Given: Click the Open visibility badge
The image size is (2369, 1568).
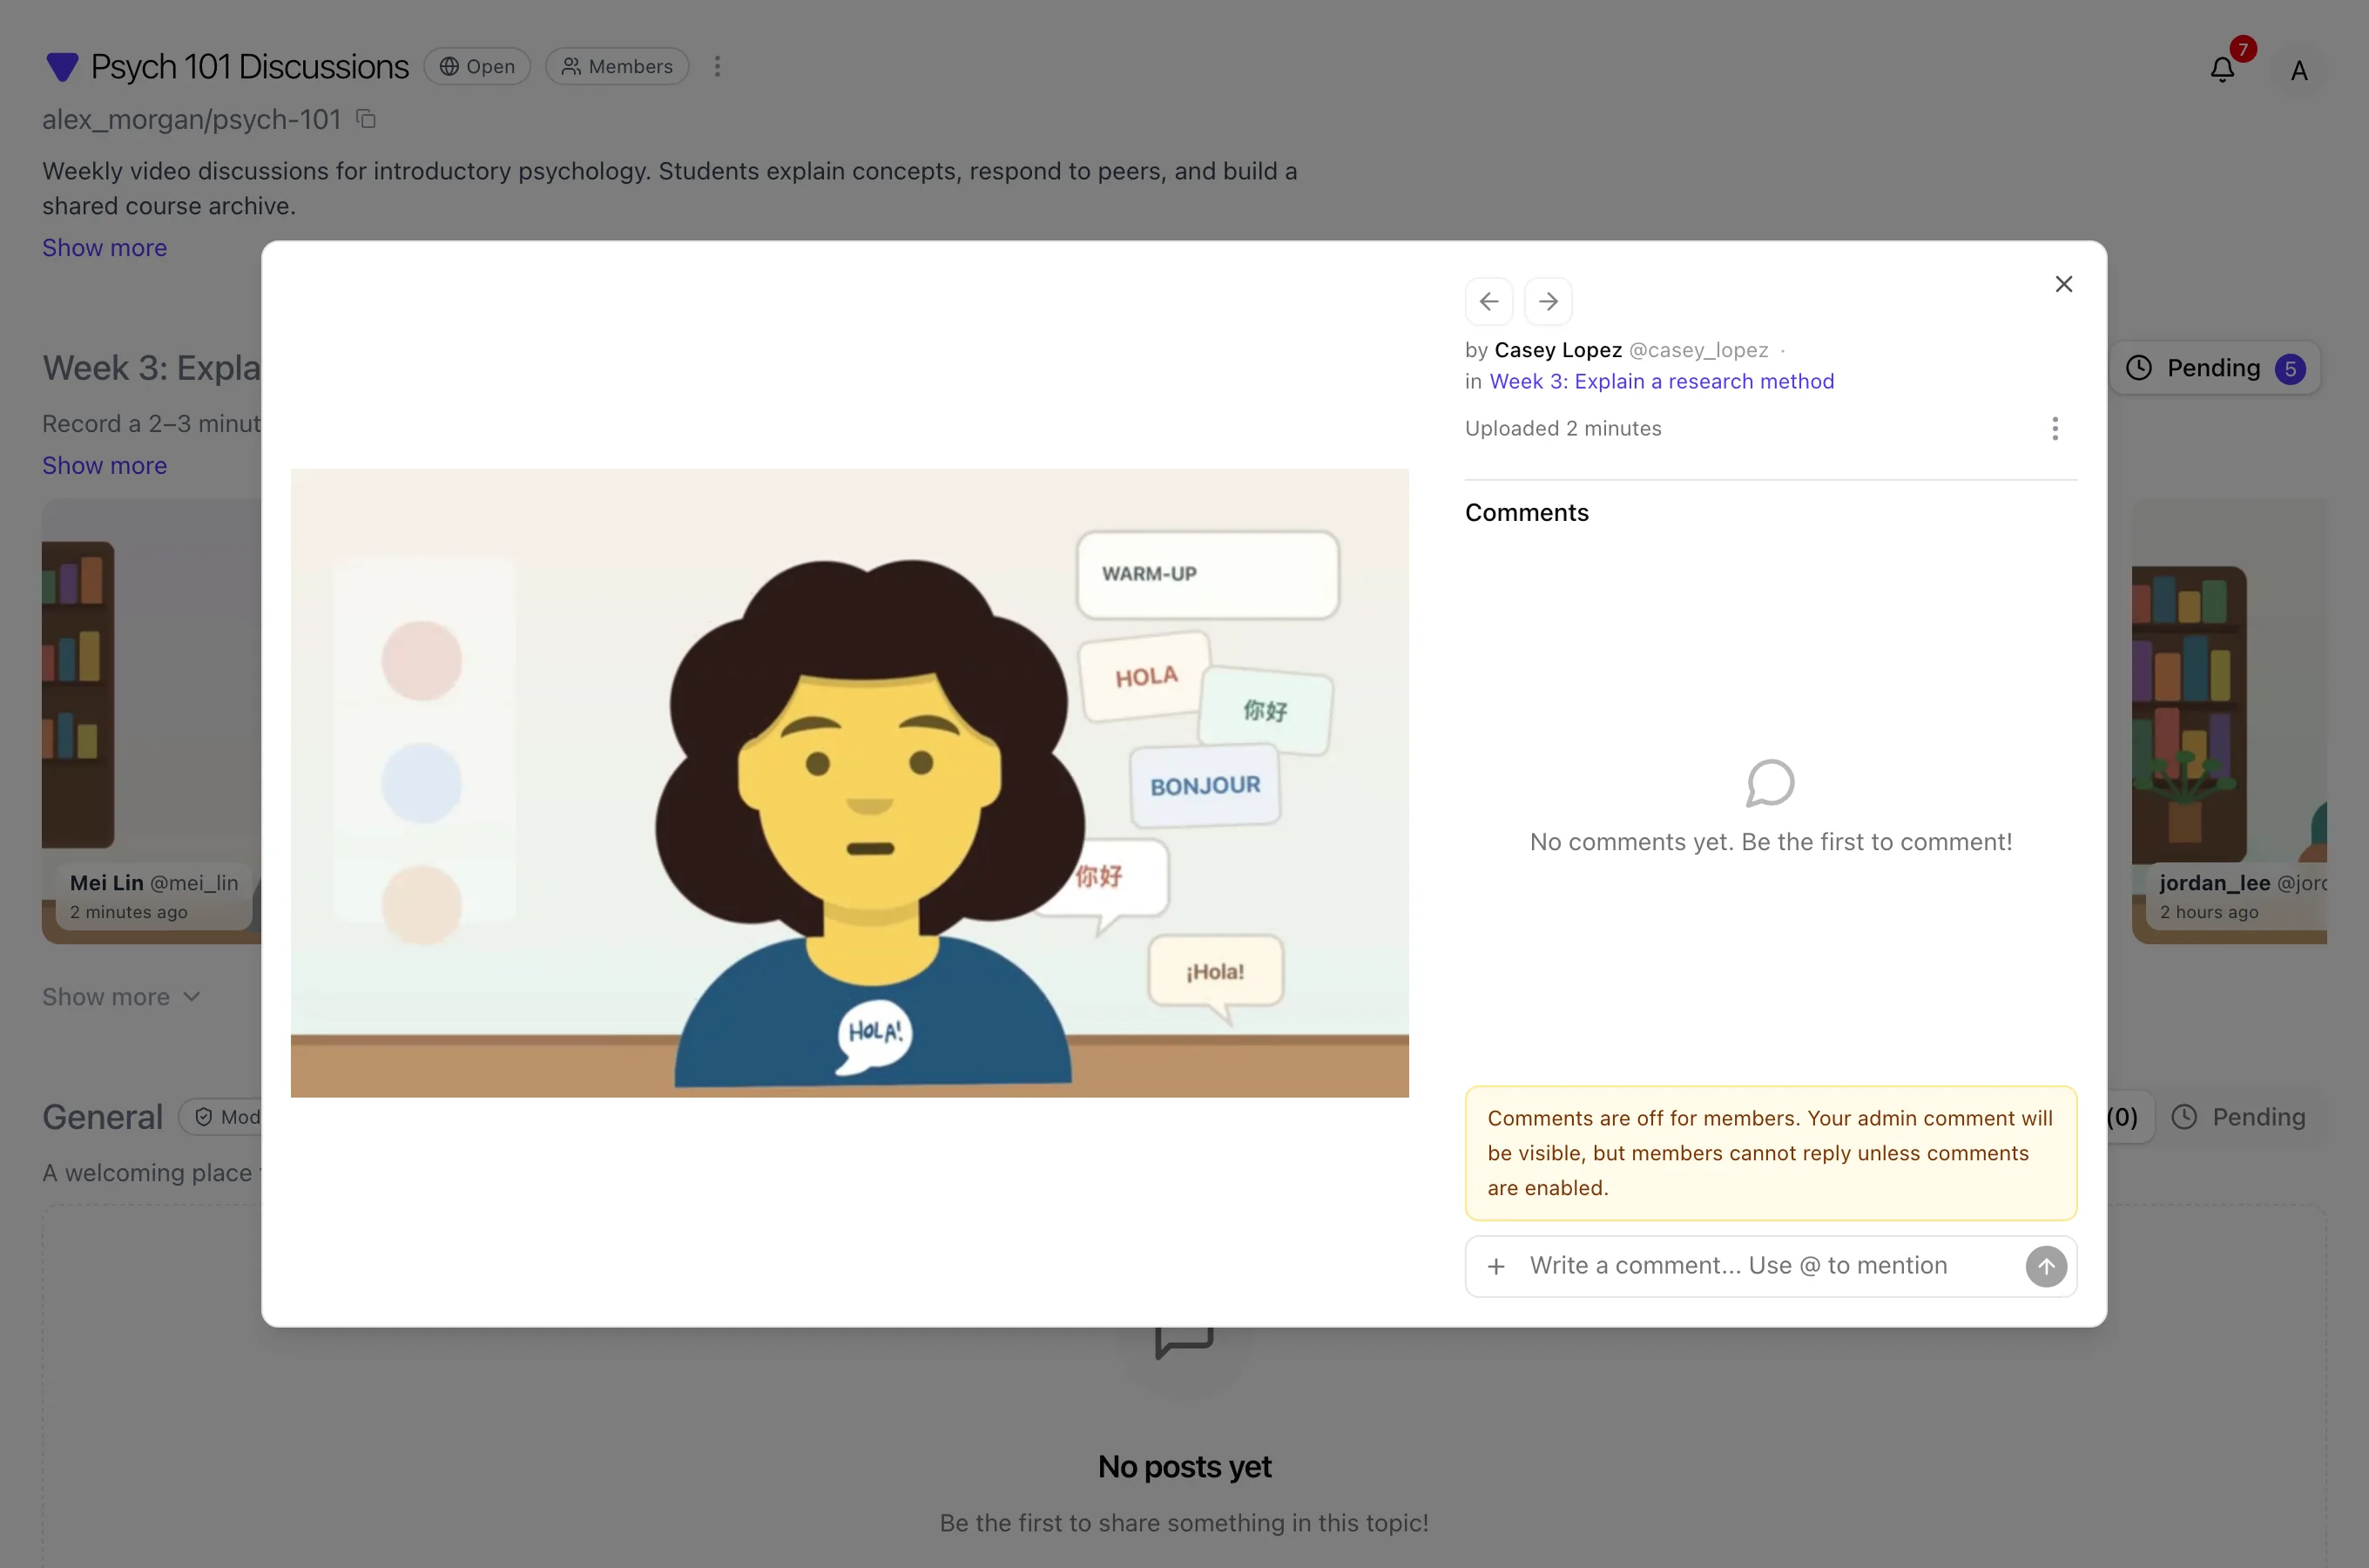Looking at the screenshot, I should coord(476,66).
